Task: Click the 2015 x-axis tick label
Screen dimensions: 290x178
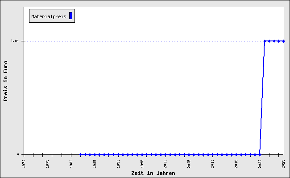Action: click(x=236, y=163)
